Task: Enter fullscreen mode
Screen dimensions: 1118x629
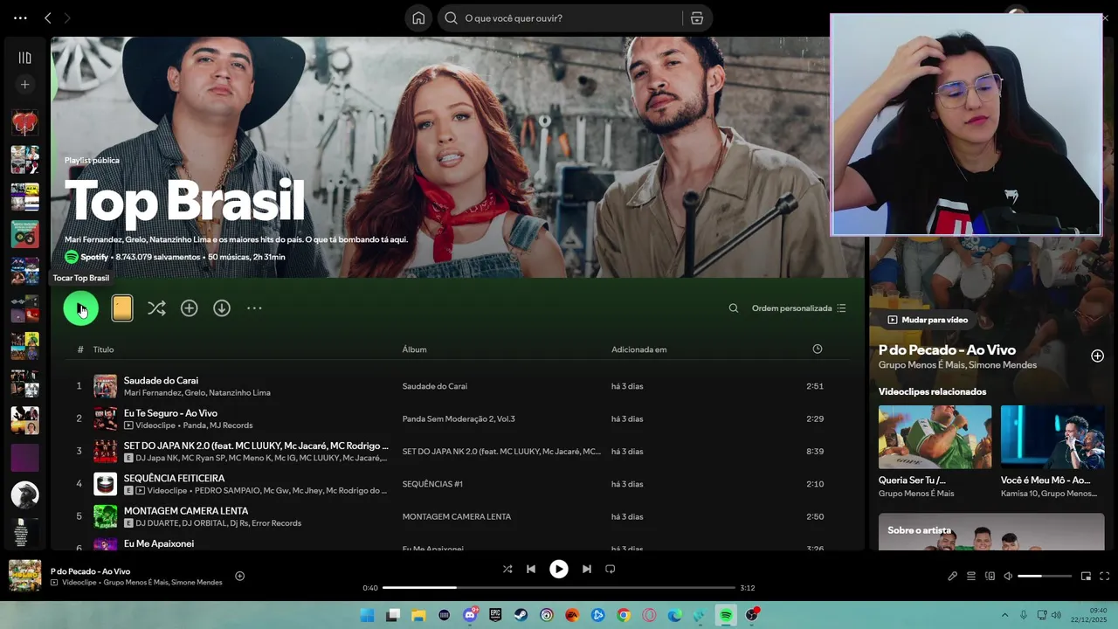Action: (1104, 576)
